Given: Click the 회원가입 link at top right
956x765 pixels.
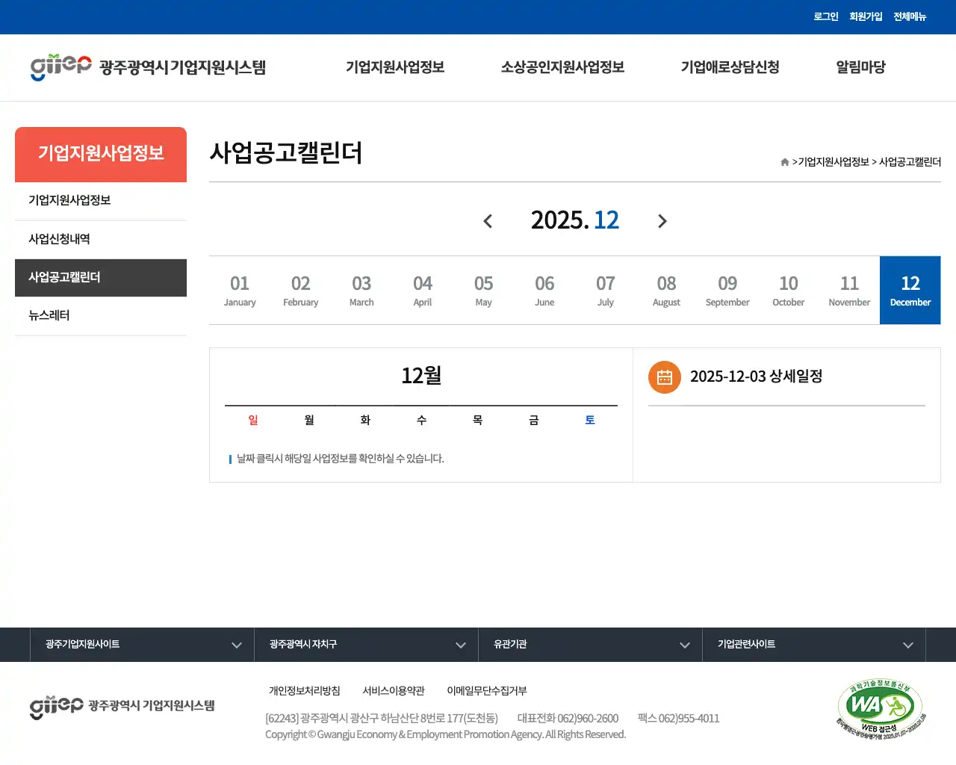Looking at the screenshot, I should (x=865, y=16).
